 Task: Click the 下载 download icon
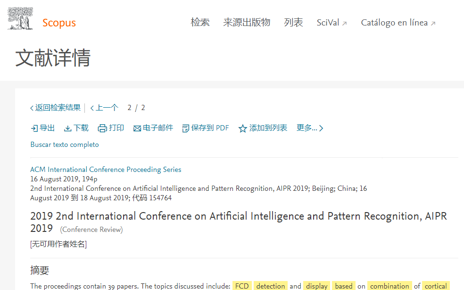68,128
